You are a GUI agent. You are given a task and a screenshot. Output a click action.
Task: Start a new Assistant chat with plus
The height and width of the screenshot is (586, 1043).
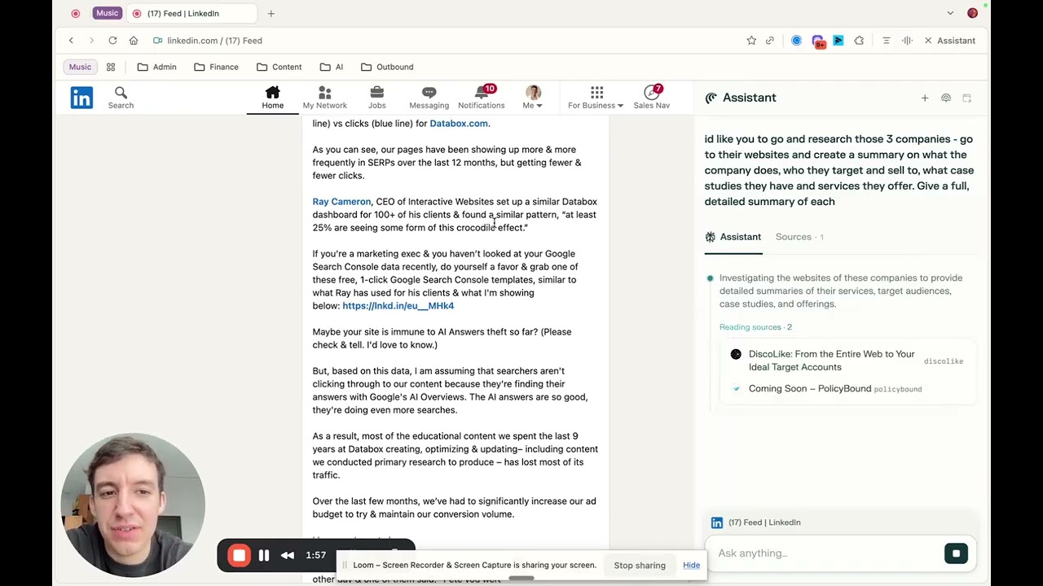pyautogui.click(x=925, y=98)
